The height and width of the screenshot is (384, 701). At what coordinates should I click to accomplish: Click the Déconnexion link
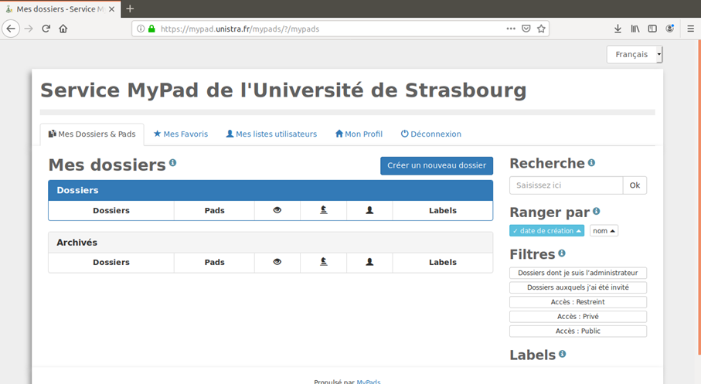click(431, 134)
